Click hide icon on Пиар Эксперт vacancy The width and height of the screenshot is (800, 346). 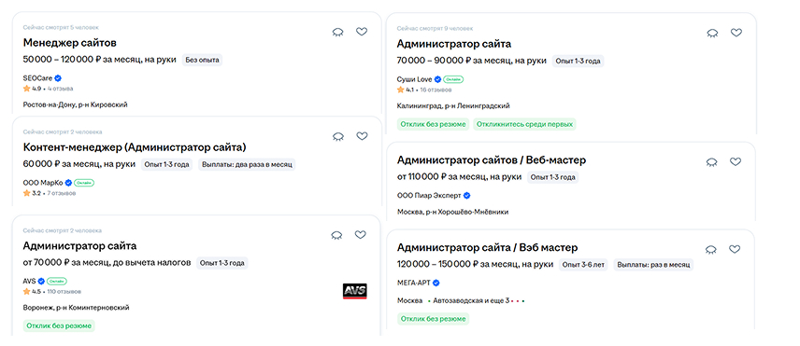pyautogui.click(x=711, y=162)
